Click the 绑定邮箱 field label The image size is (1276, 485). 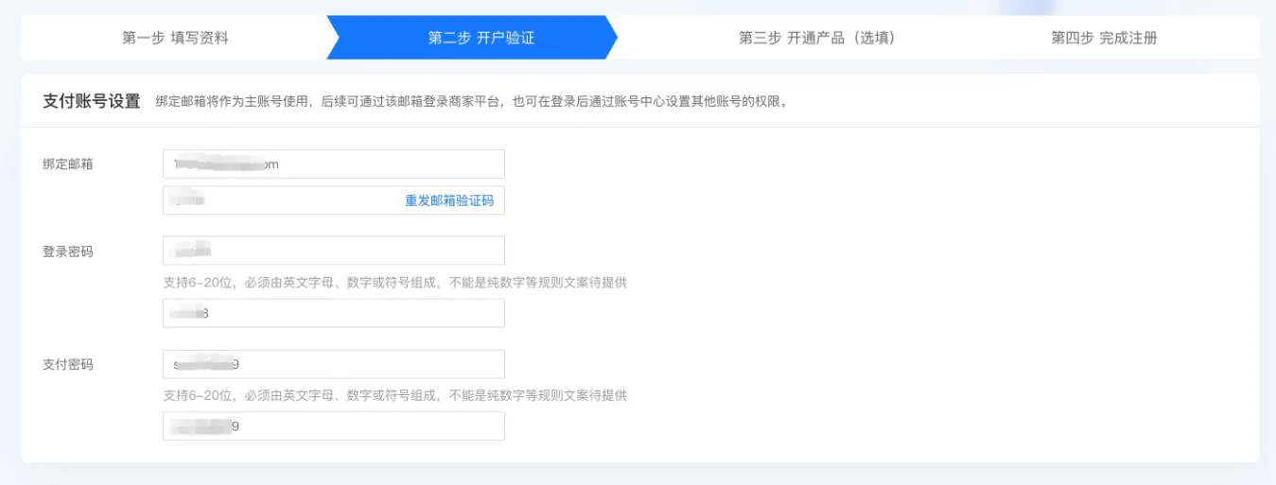68,165
